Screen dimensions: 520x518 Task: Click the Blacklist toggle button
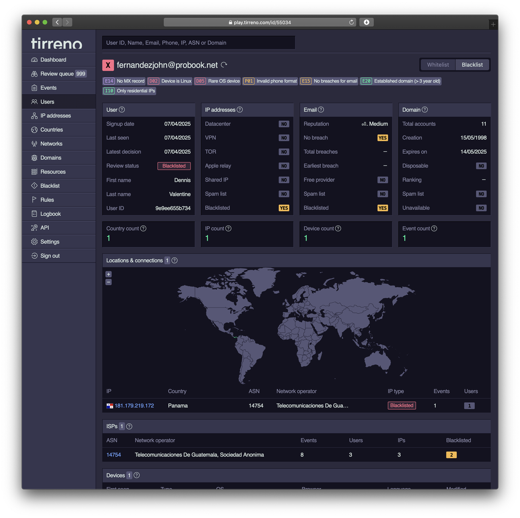tap(472, 65)
